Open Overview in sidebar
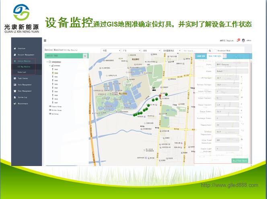267x199 pixels. point(21,49)
